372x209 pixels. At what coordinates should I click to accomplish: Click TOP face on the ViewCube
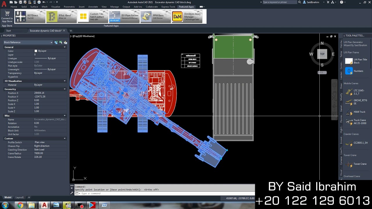[322, 54]
